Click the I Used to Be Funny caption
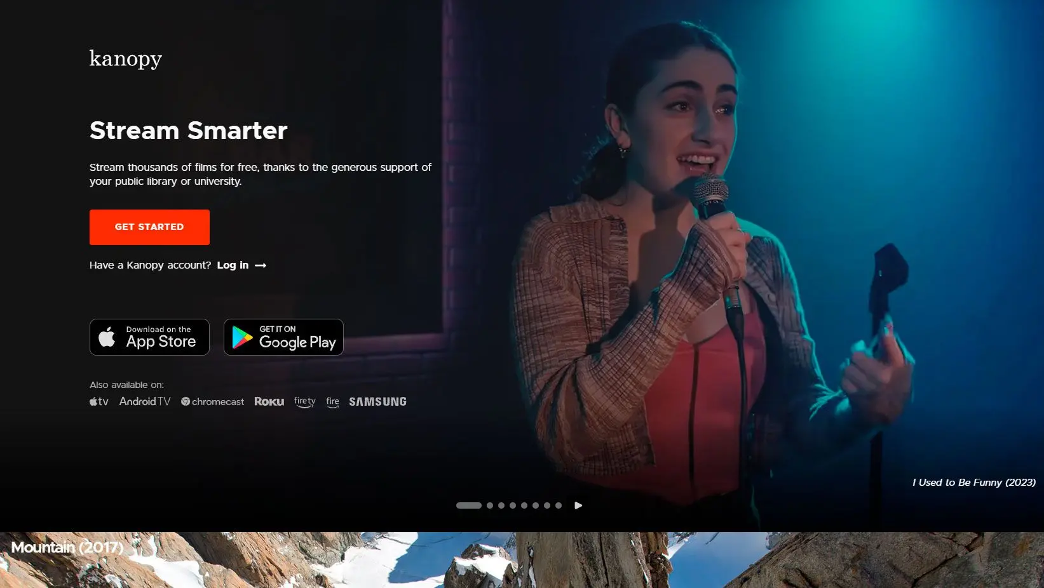 (x=973, y=483)
